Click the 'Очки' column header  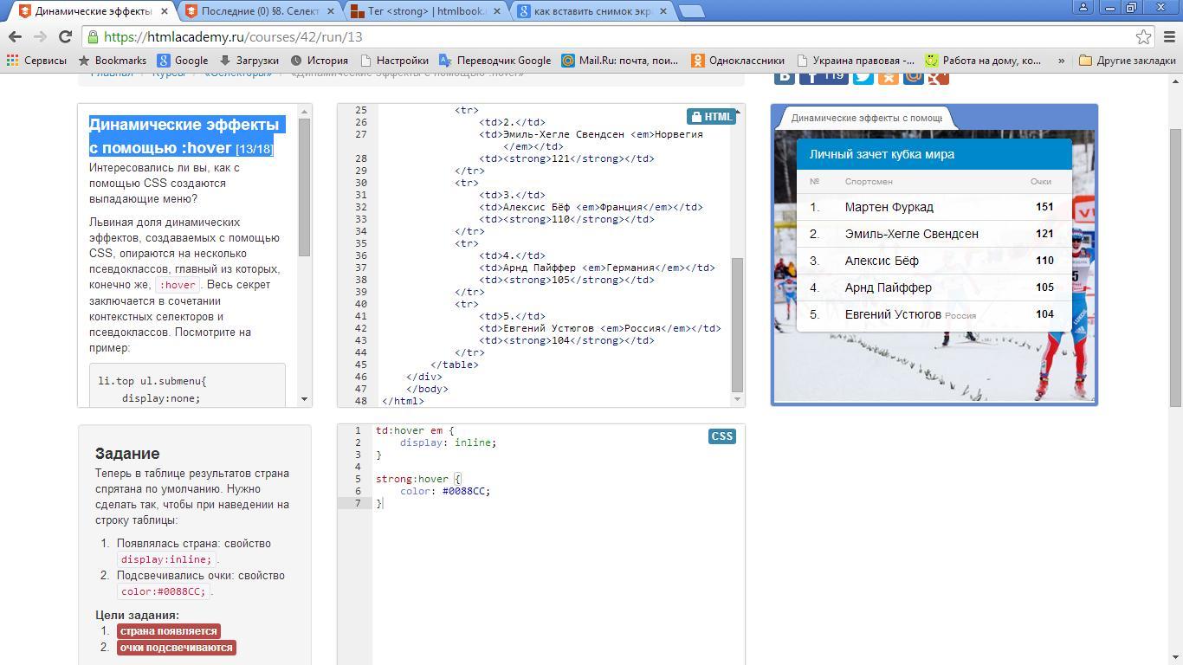click(1041, 182)
